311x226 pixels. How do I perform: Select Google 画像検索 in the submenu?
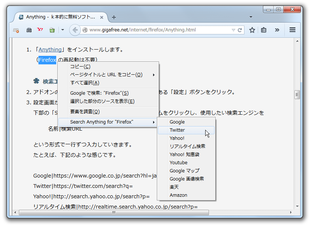point(186,179)
